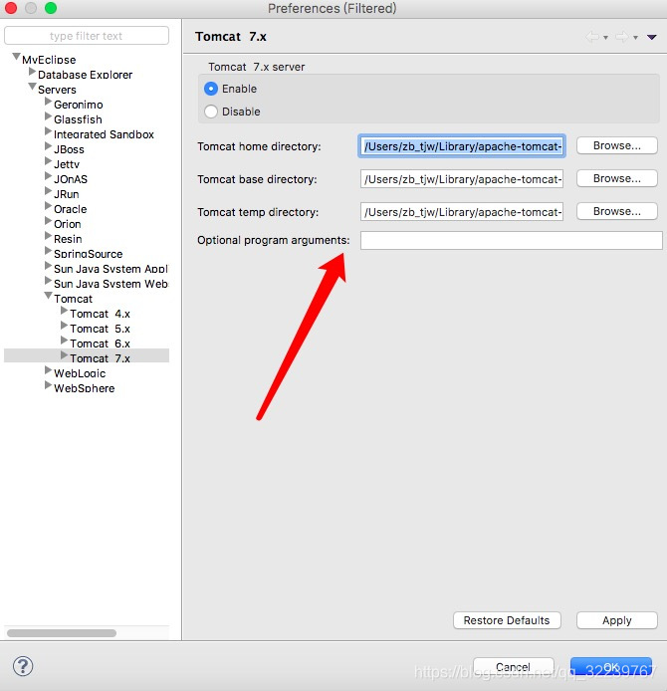Expand the Glassfish server node
Viewport: 667px width, 691px height.
pos(48,116)
